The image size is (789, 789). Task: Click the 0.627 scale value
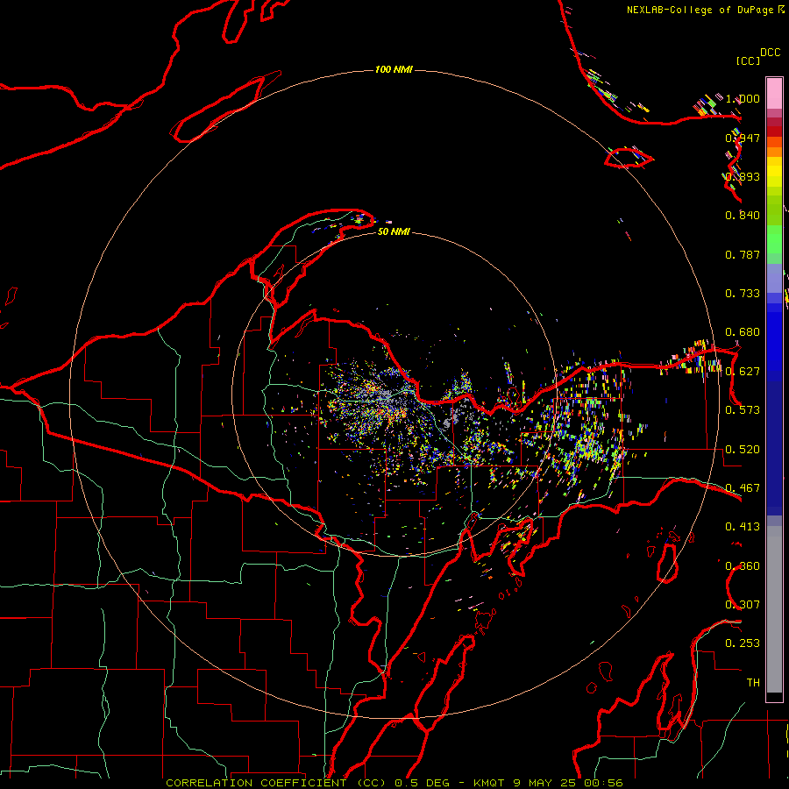click(743, 372)
